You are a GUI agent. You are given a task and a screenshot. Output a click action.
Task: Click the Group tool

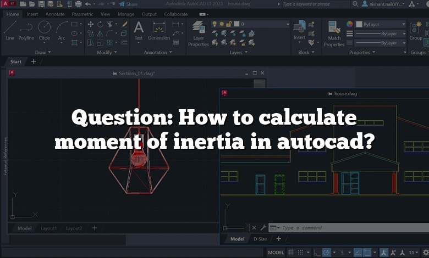pos(416,30)
